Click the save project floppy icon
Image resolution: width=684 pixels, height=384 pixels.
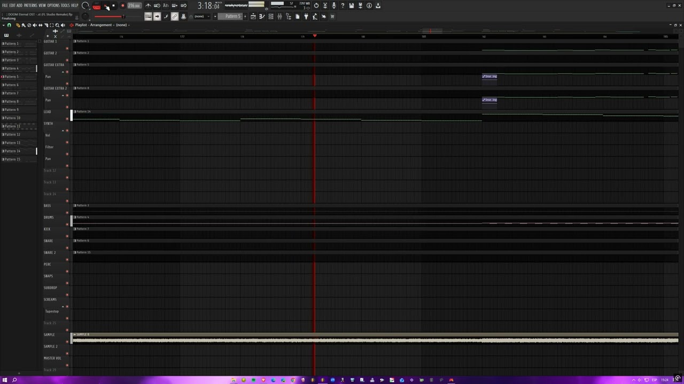coord(352,6)
